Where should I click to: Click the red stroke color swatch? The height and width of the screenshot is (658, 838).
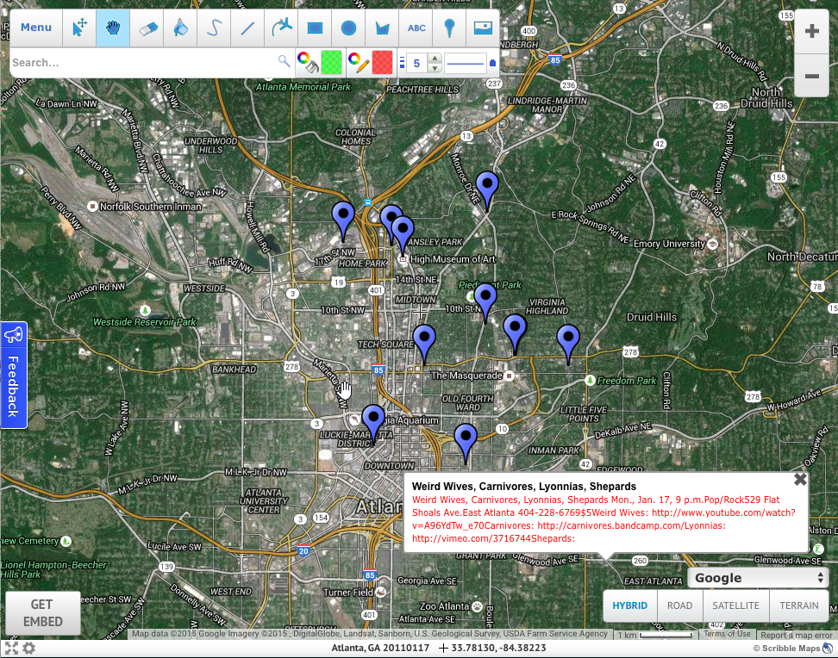point(382,63)
